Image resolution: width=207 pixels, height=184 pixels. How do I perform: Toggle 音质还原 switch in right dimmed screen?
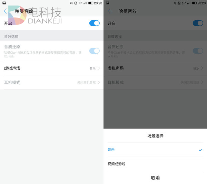click(198, 51)
